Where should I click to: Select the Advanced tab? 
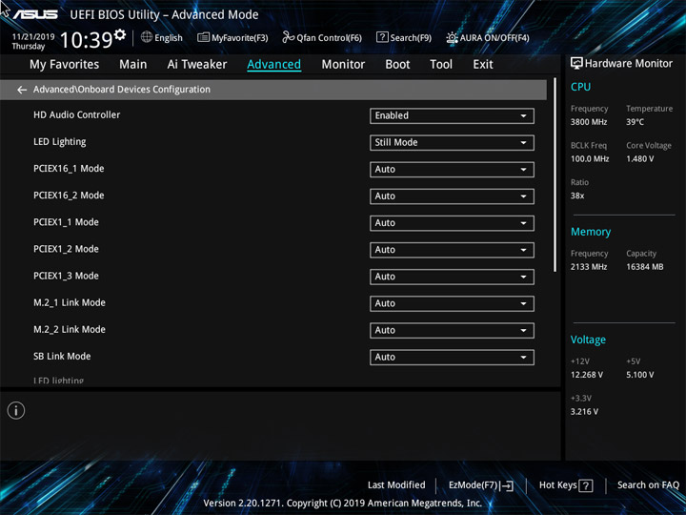(273, 65)
